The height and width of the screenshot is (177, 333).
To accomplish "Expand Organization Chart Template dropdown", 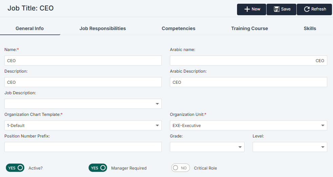I will point(157,125).
